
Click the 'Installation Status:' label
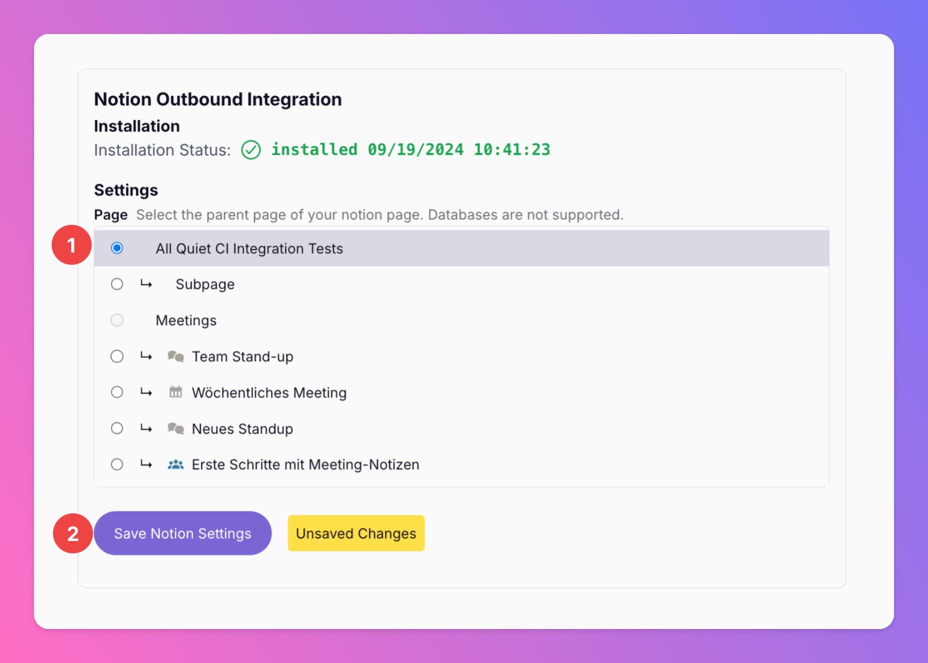162,150
